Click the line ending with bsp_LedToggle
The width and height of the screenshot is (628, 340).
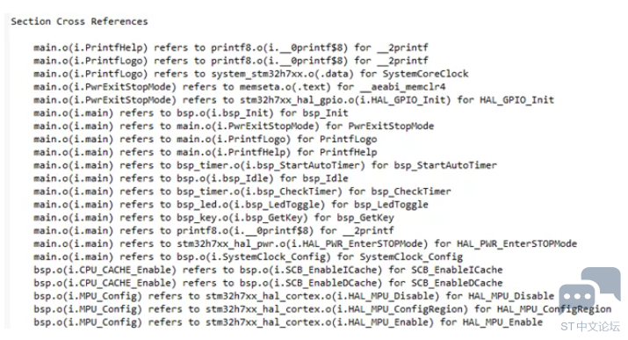point(231,205)
